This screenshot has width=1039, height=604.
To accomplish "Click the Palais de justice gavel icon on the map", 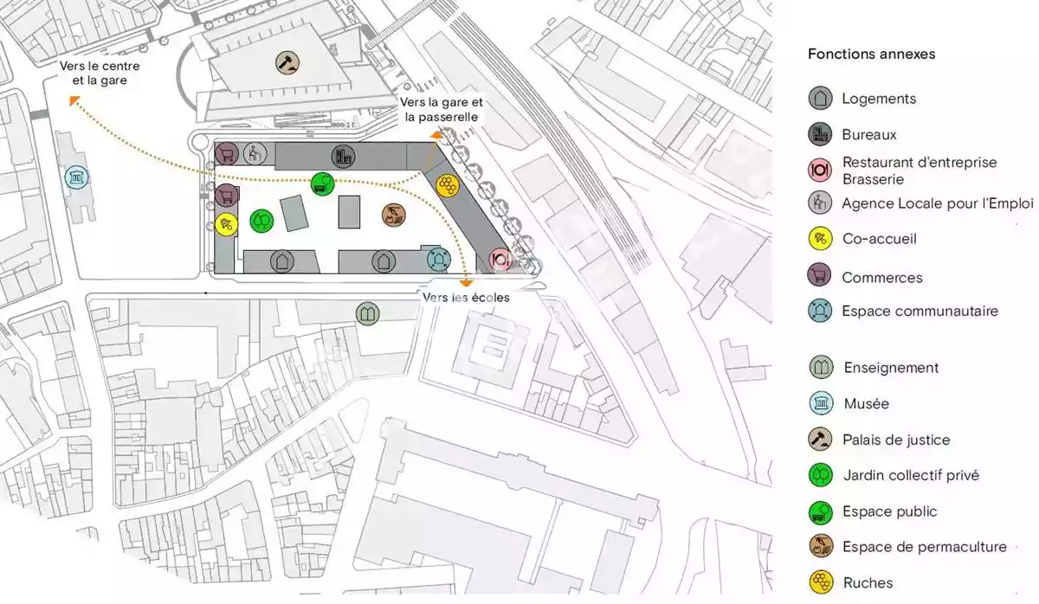I will 282,62.
